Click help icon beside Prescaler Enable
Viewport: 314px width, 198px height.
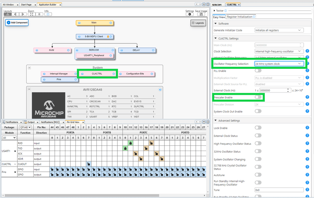coord(307,97)
